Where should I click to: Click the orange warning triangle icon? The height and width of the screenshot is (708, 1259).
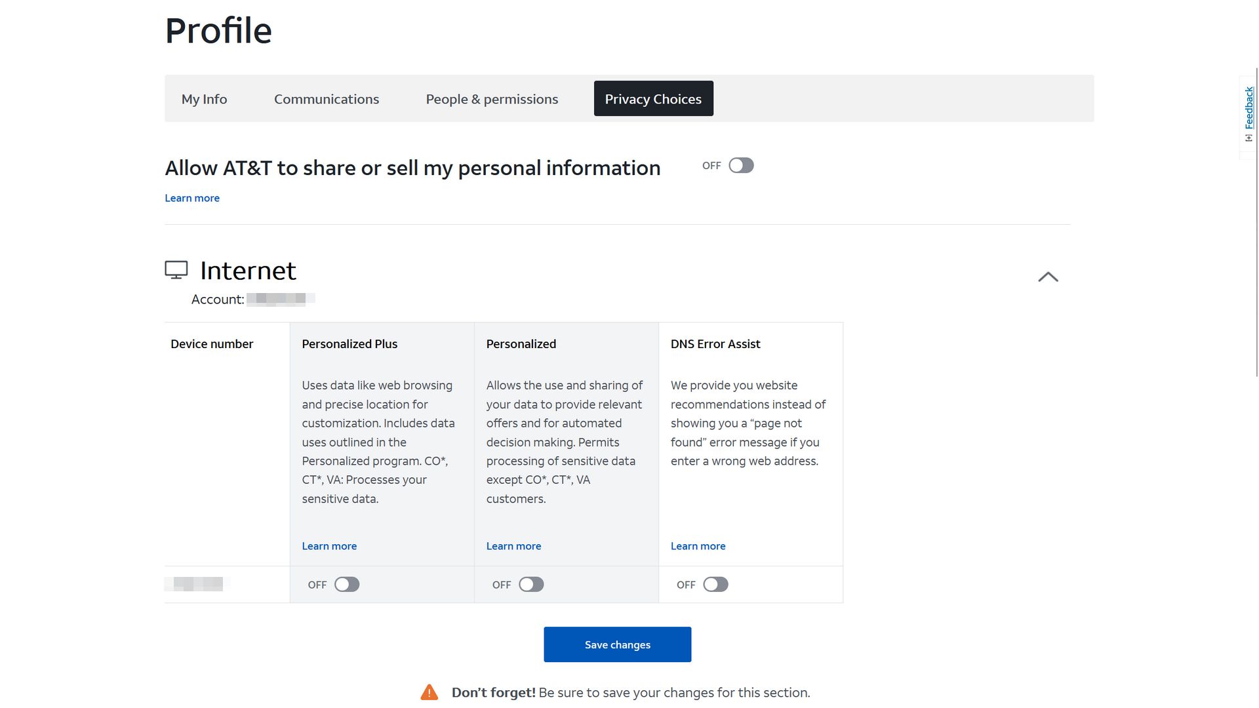430,692
